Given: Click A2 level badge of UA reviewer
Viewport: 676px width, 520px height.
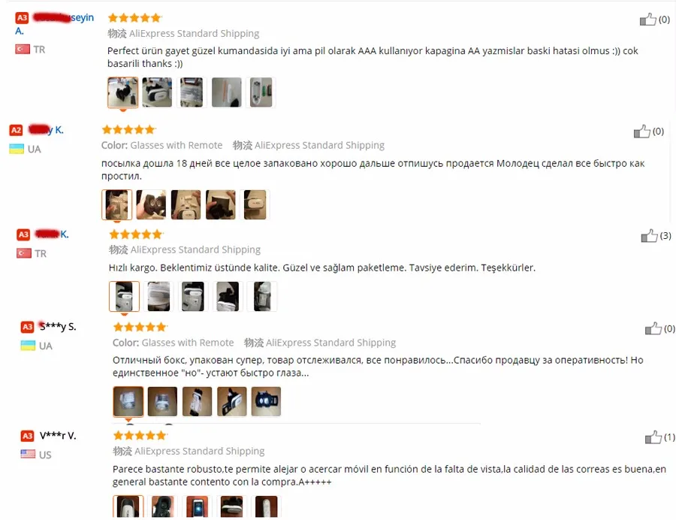Looking at the screenshot, I should (x=16, y=130).
